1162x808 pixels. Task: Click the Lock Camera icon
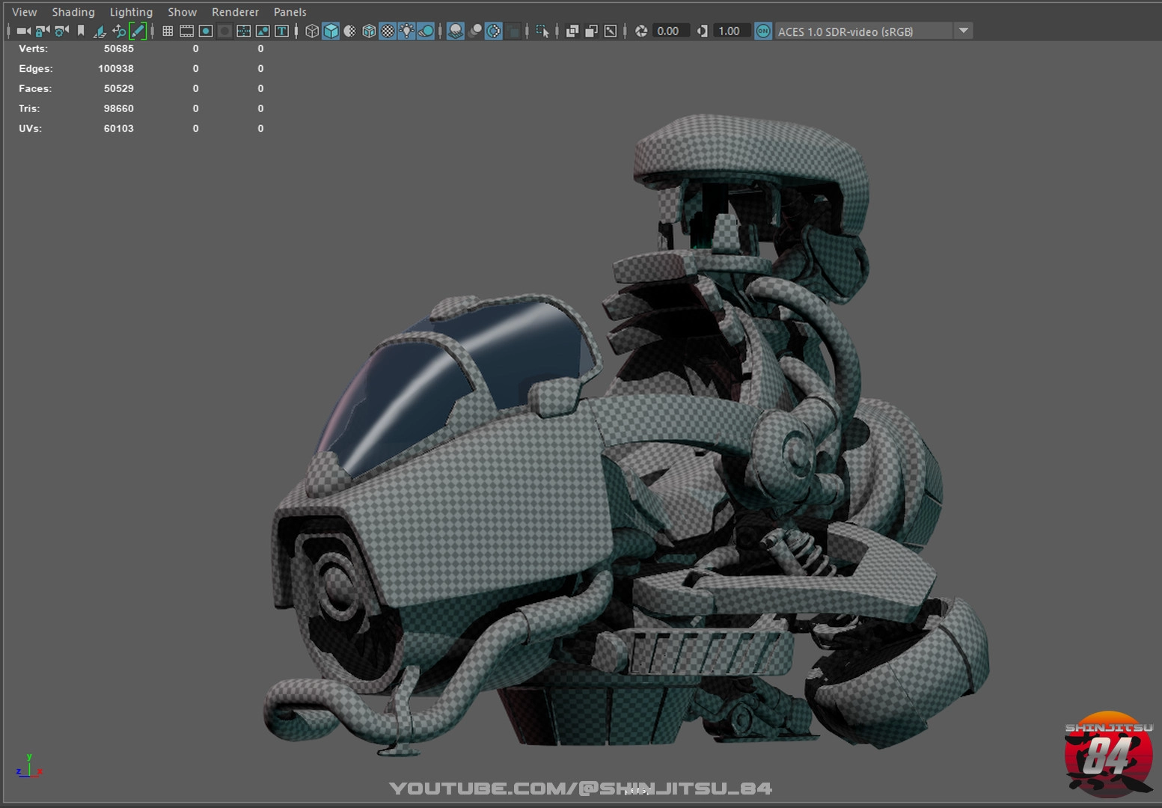[x=43, y=31]
